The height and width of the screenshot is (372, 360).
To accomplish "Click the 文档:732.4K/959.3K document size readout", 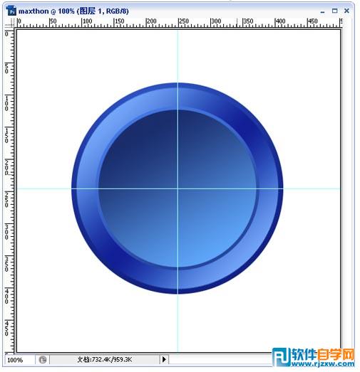I will [x=105, y=360].
